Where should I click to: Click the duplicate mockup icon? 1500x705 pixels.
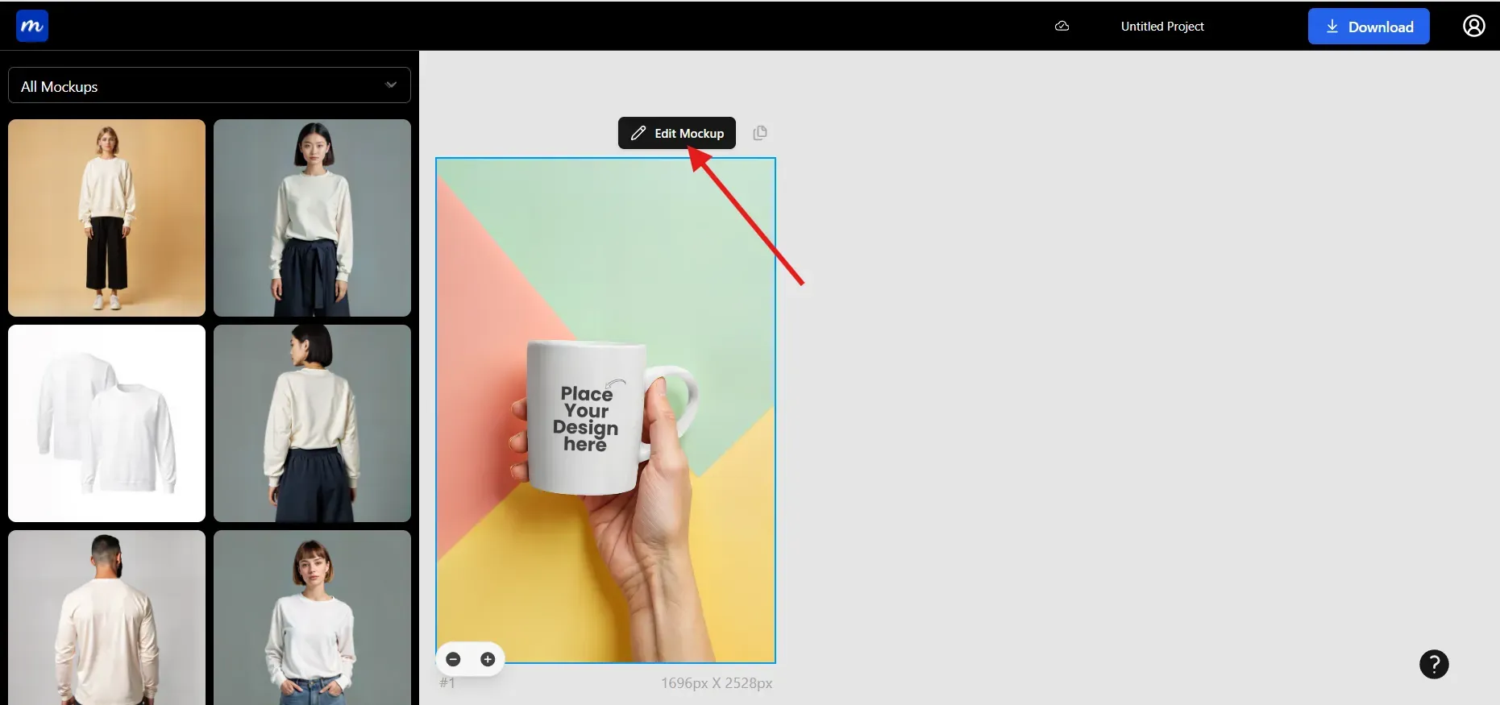(760, 133)
